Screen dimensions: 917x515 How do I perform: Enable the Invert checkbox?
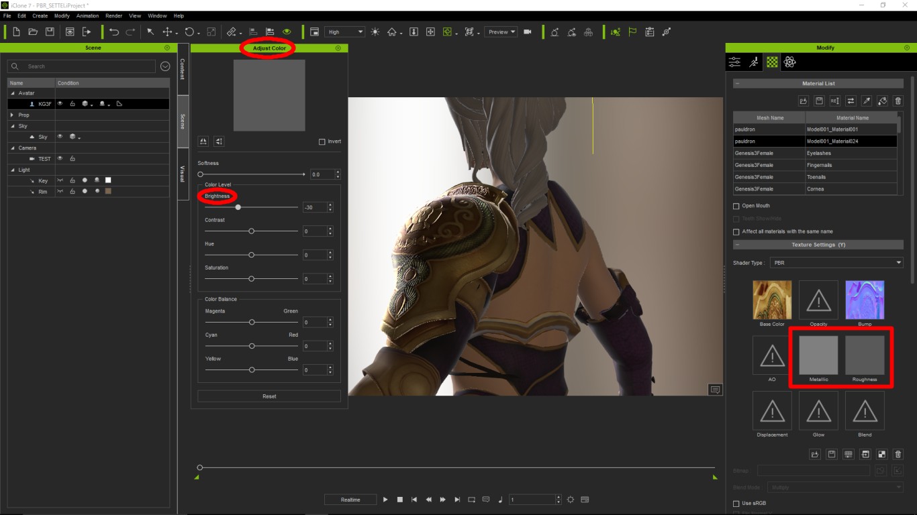point(322,141)
